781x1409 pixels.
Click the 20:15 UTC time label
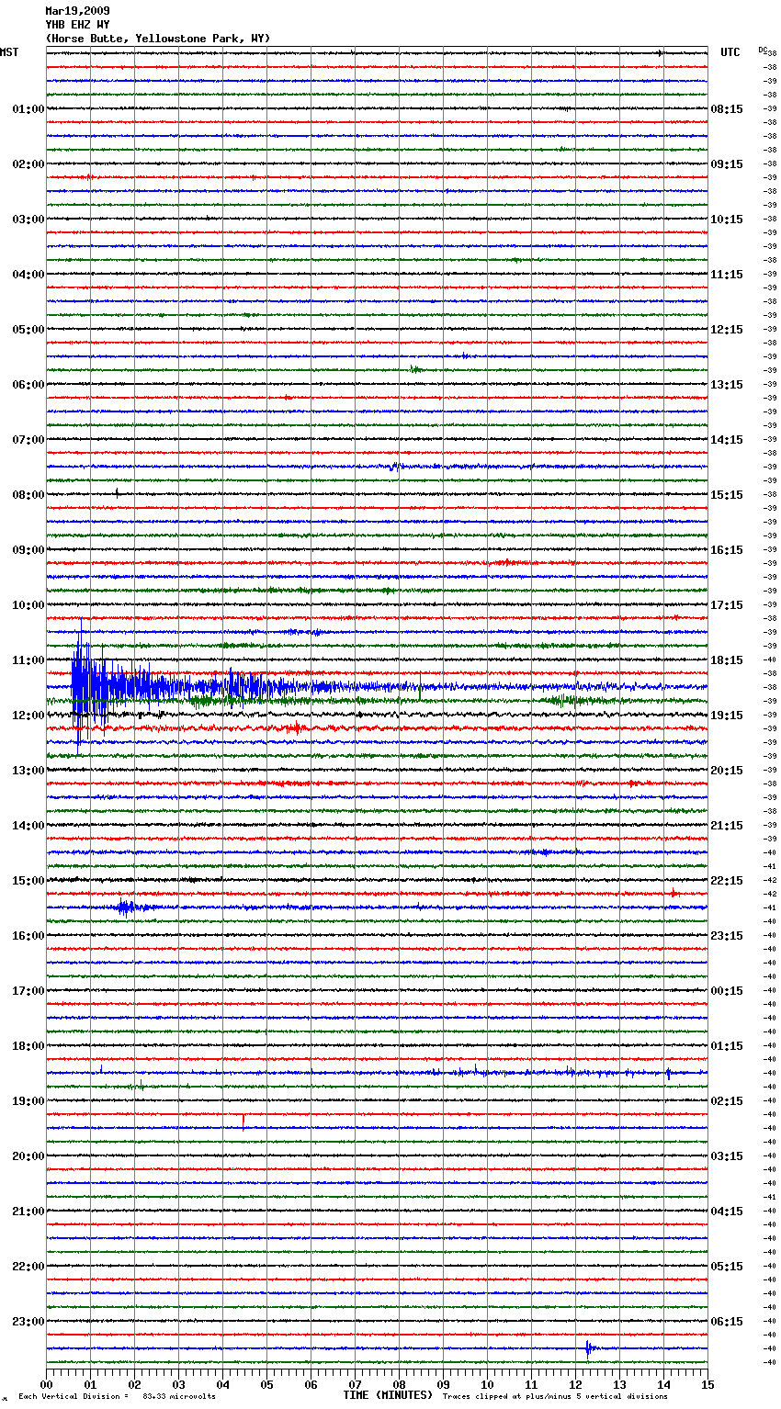pyautogui.click(x=727, y=771)
